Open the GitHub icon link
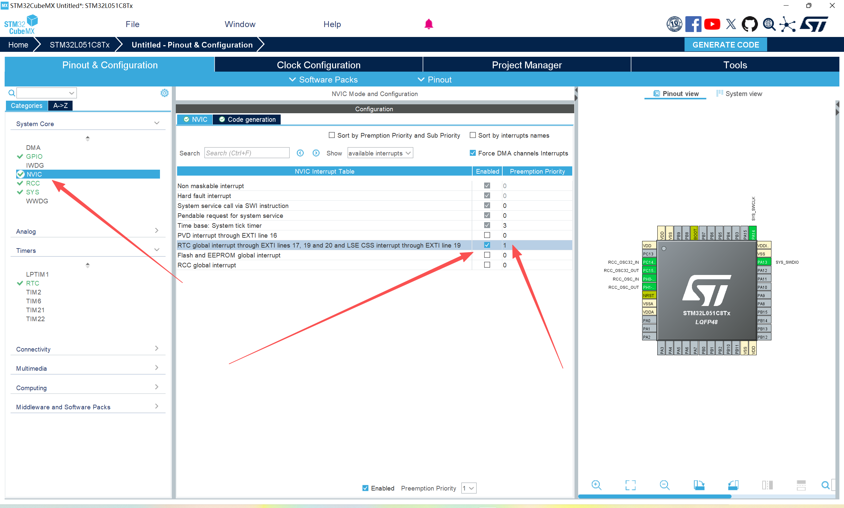This screenshot has width=844, height=508. pyautogui.click(x=749, y=24)
